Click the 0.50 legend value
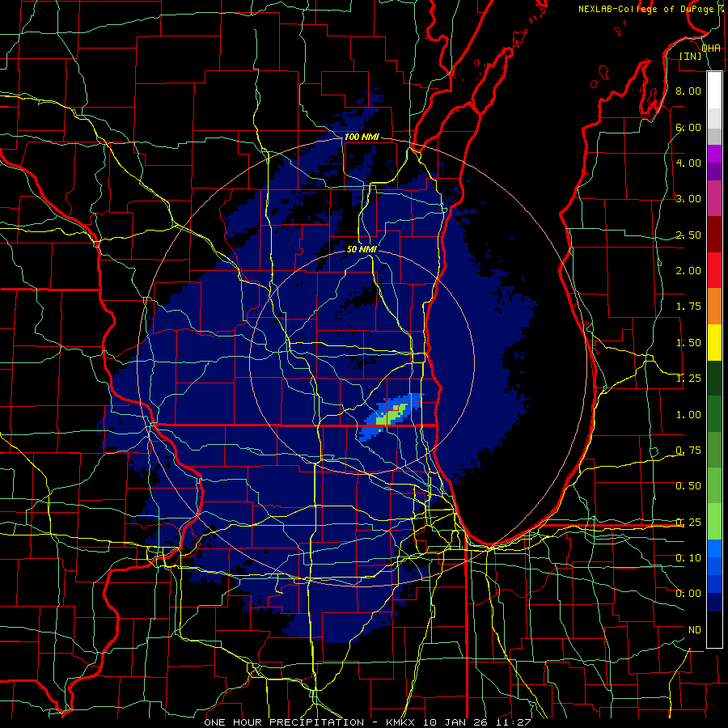 [x=688, y=486]
